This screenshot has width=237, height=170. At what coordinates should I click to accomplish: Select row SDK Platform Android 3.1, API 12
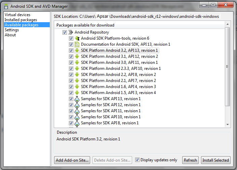(119, 56)
